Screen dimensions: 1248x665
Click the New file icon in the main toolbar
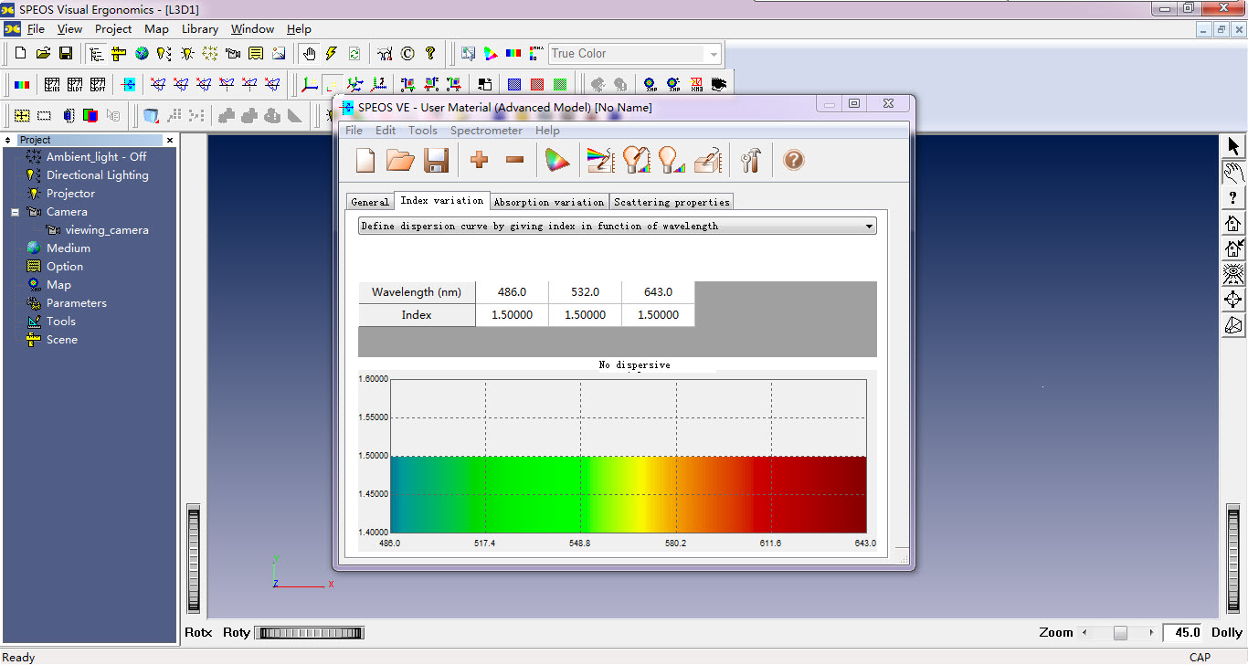20,54
